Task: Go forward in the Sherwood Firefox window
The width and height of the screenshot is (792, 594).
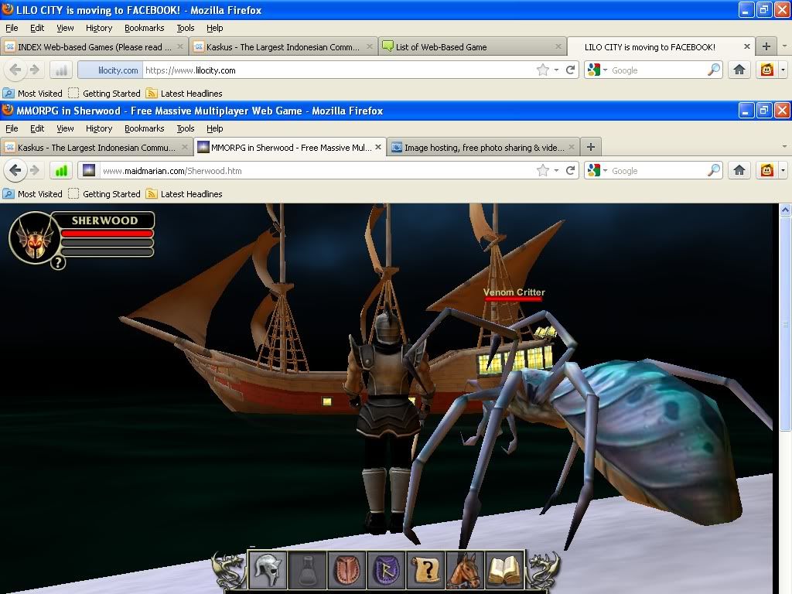Action: tap(35, 171)
